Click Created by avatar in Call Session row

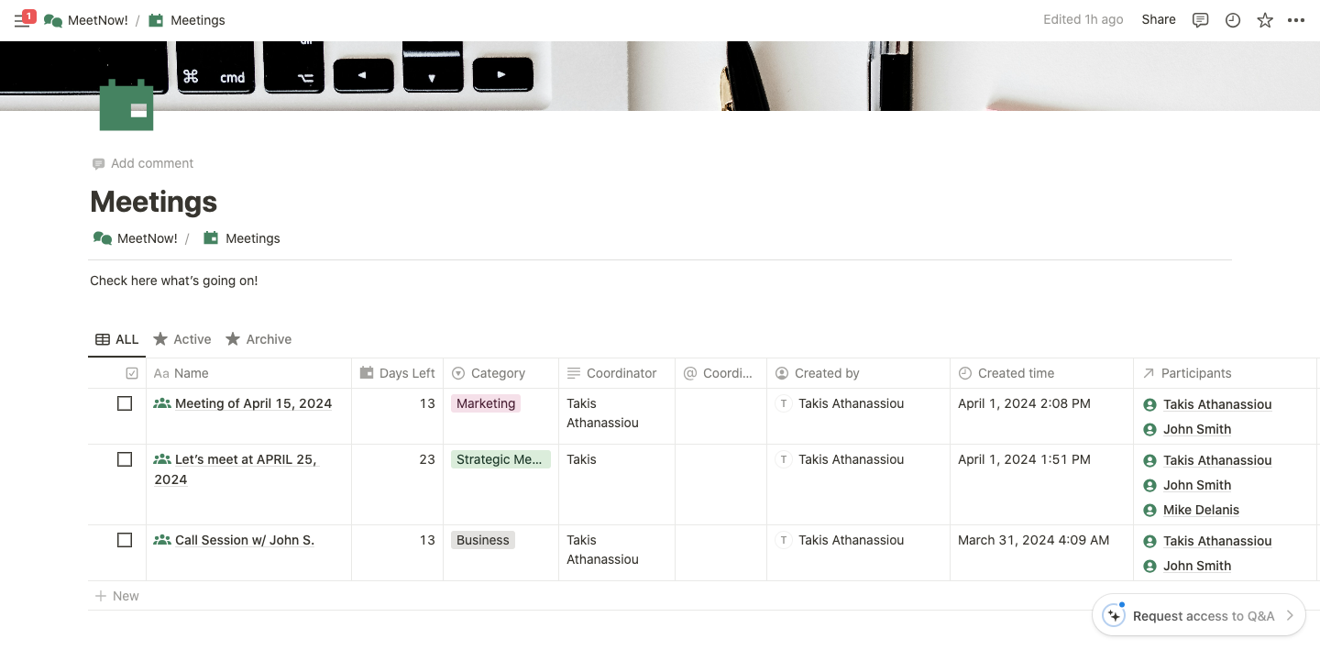pos(784,540)
